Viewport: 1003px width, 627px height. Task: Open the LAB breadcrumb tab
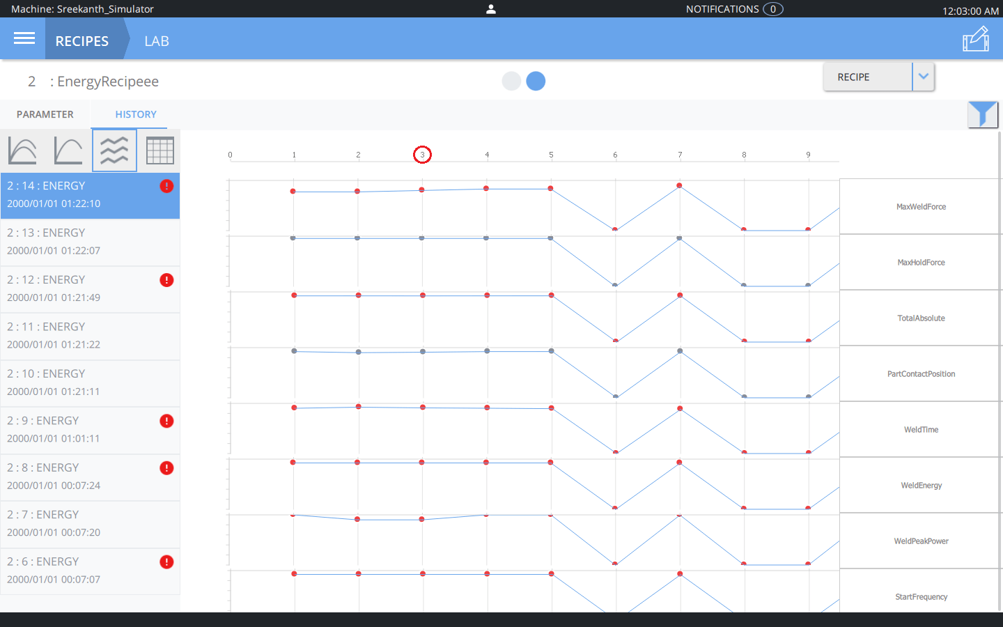point(156,40)
